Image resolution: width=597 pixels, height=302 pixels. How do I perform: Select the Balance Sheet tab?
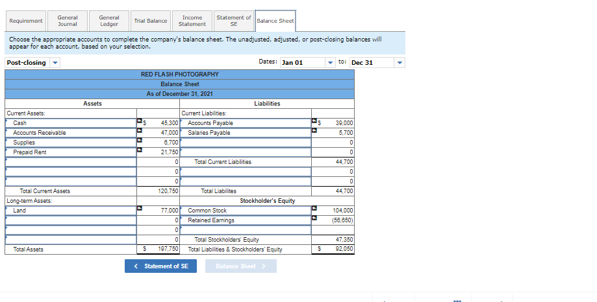coord(275,21)
